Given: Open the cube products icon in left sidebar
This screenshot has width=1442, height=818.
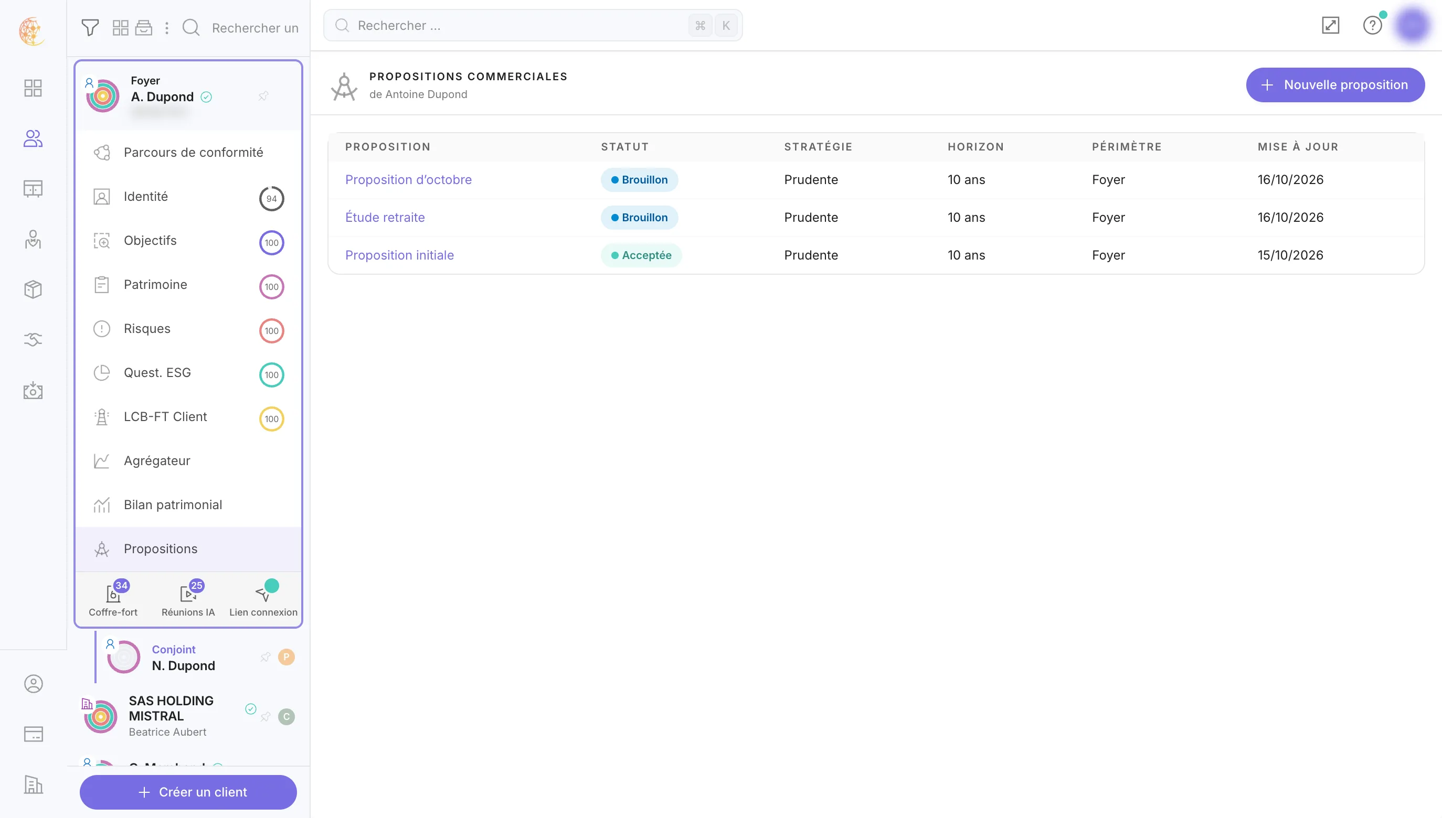Looking at the screenshot, I should point(33,289).
